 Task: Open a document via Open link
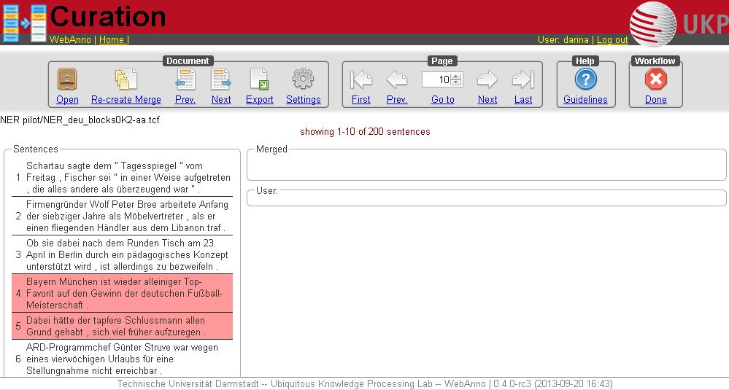[x=67, y=99]
